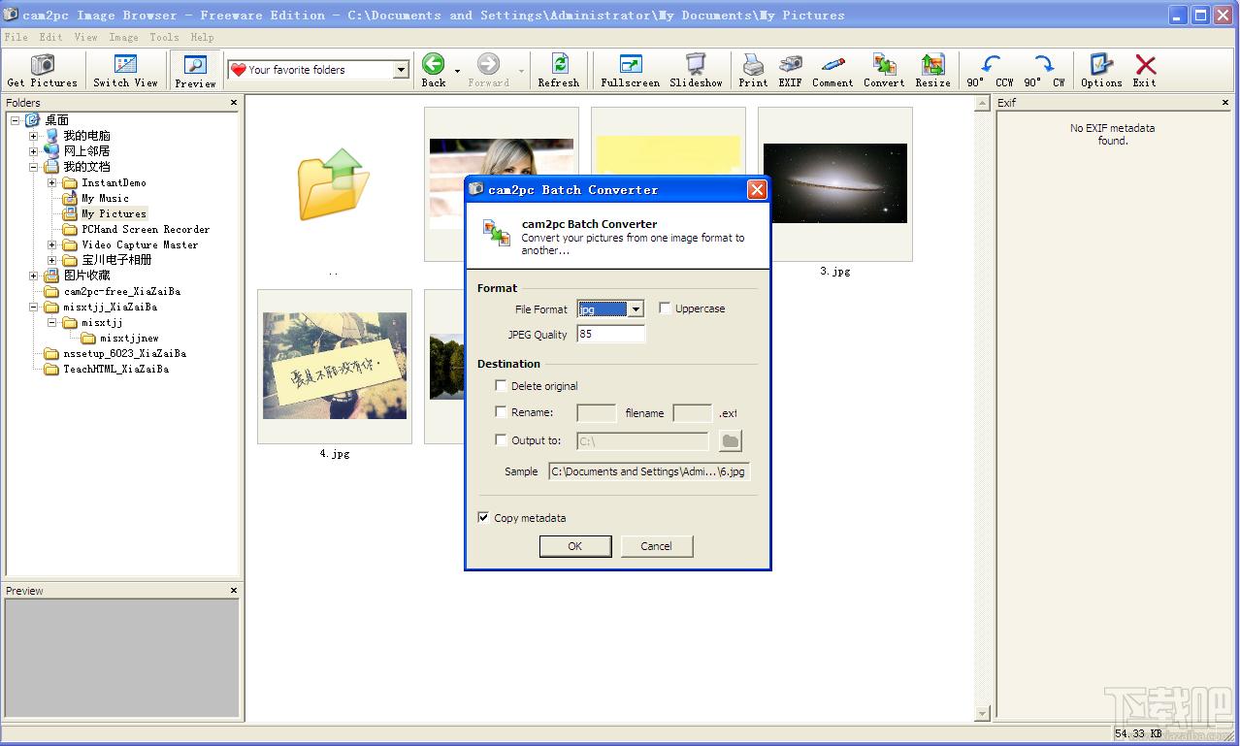Select the 4.jpg thumbnail

click(335, 366)
